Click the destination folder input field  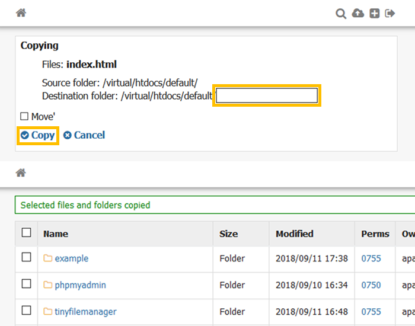(x=267, y=95)
